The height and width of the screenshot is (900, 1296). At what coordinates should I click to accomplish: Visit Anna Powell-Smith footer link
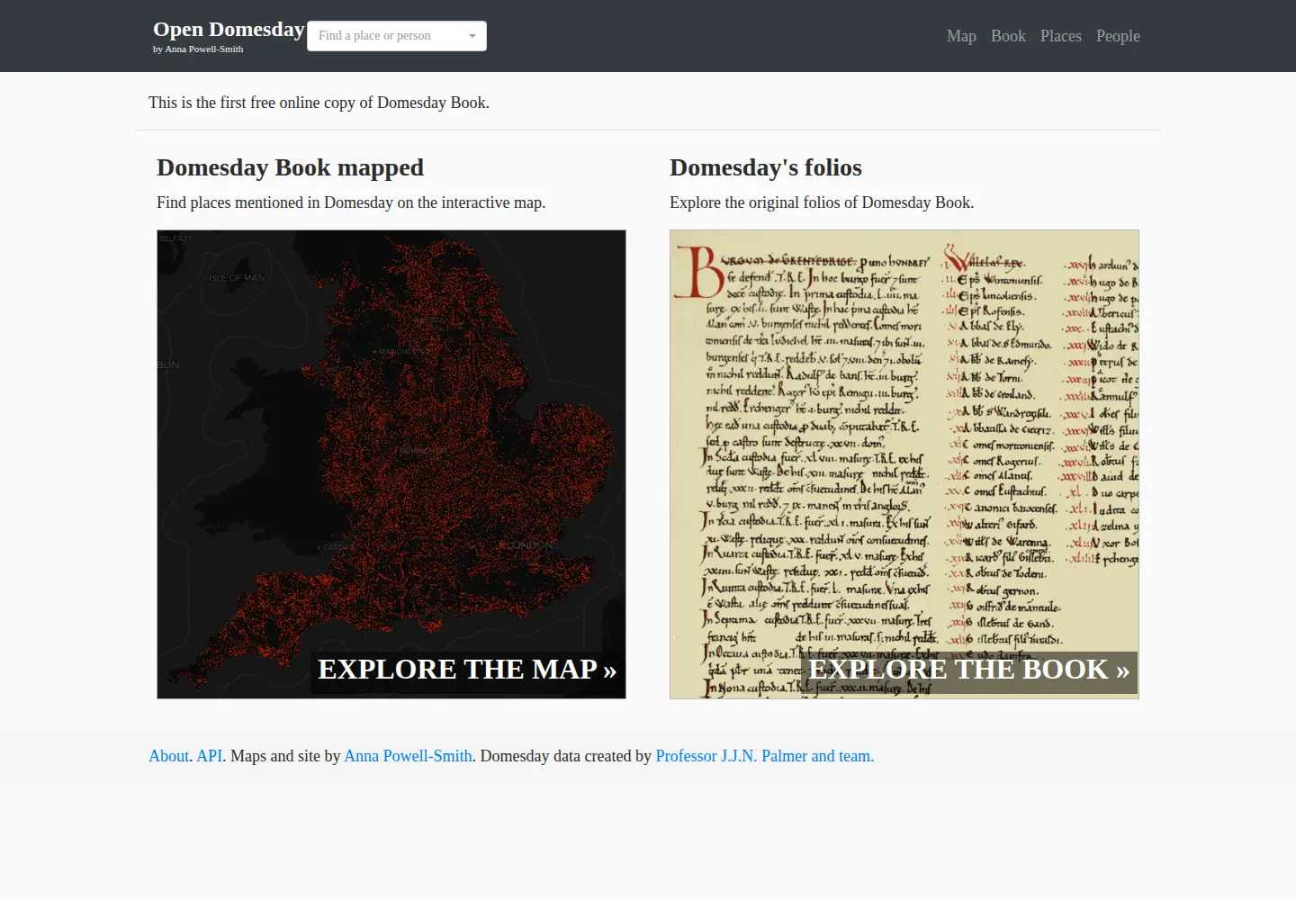click(x=408, y=756)
